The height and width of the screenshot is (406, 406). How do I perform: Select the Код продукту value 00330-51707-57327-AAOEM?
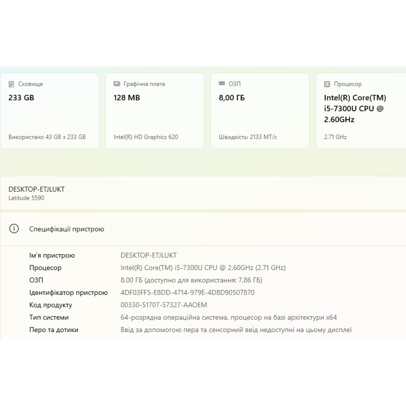(x=164, y=305)
